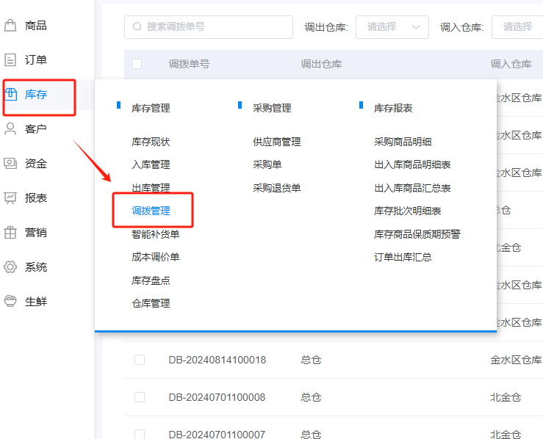Select the 库存 inventory box icon
This screenshot has width=543, height=439.
pos(10,94)
